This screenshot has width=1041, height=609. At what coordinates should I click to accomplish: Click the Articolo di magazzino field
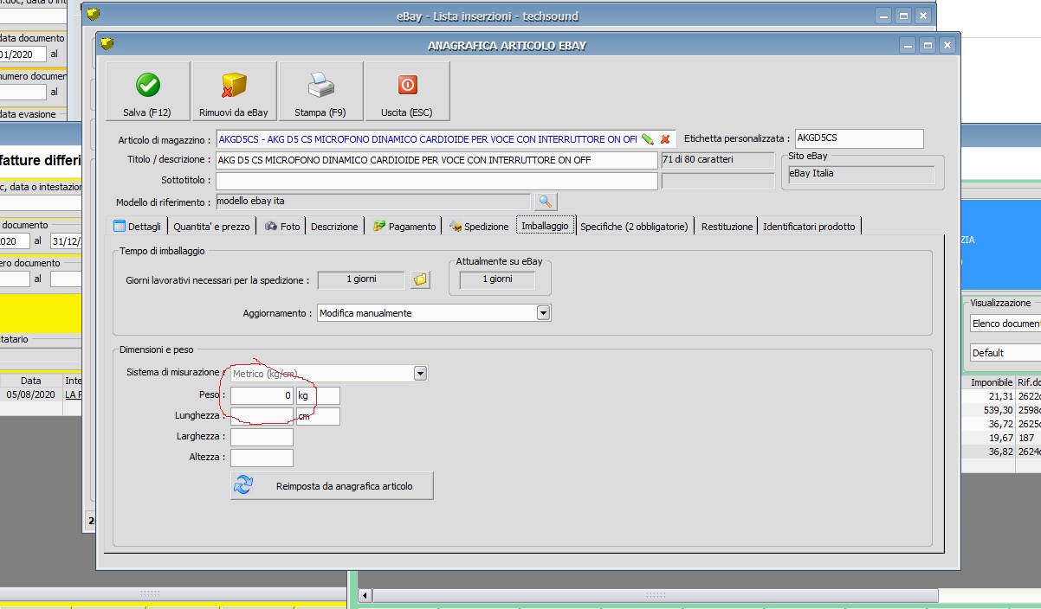[x=427, y=138]
